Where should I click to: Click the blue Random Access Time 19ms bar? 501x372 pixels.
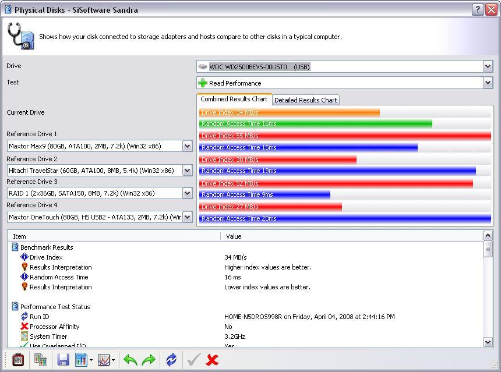click(x=337, y=171)
